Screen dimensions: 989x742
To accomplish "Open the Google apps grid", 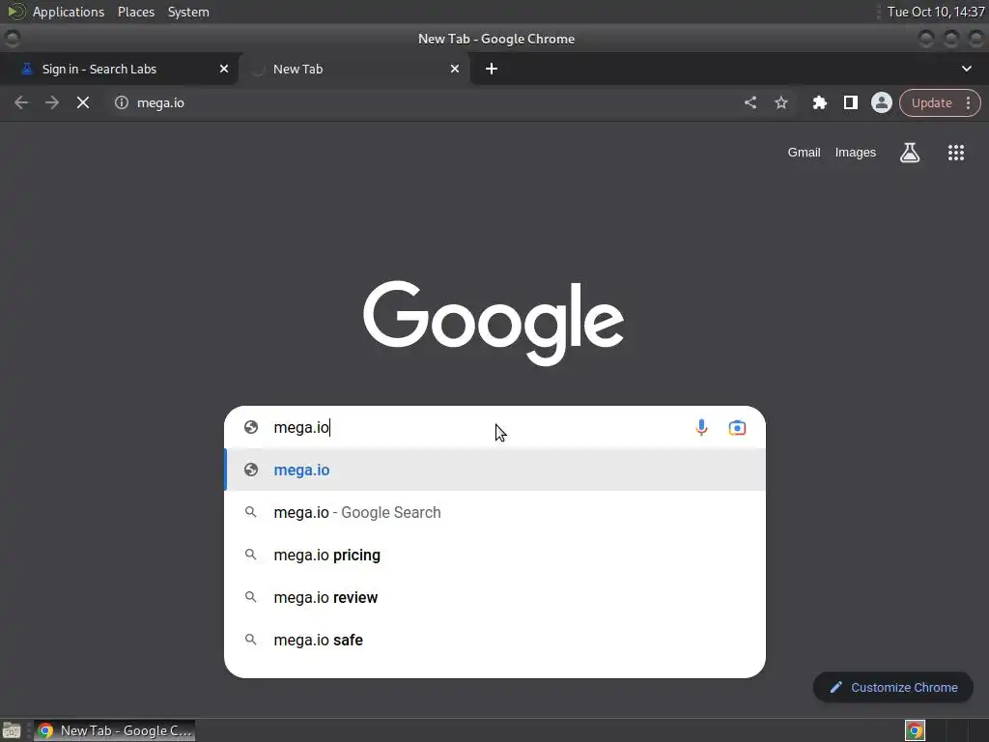I will tap(956, 153).
